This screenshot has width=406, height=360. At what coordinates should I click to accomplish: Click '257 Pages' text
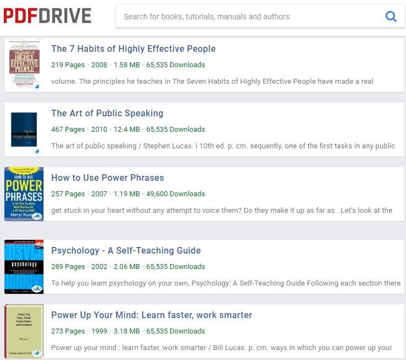pyautogui.click(x=68, y=194)
